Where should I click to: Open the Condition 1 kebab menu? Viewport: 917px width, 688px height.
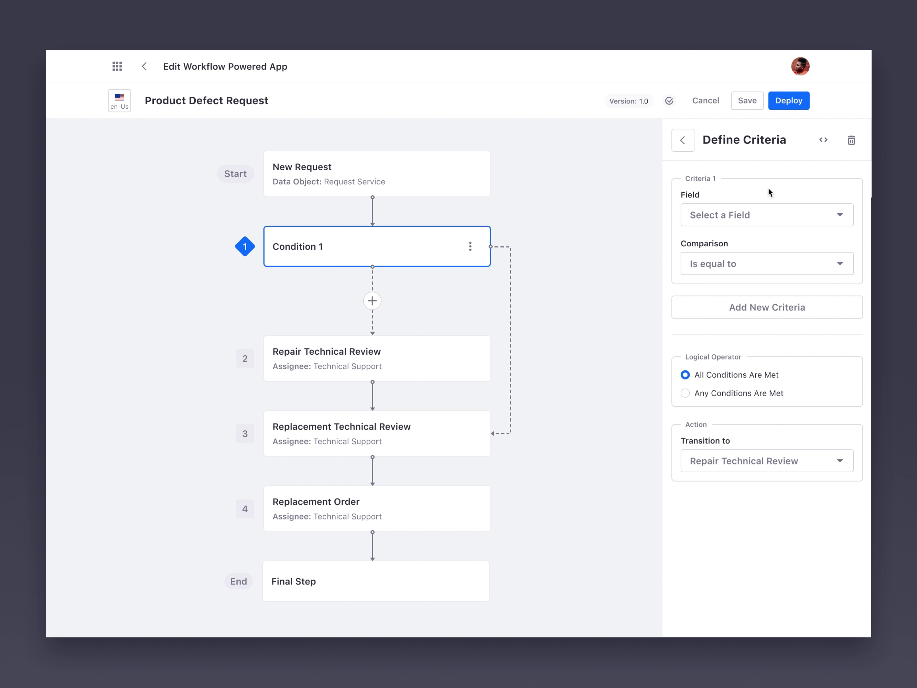[x=470, y=246]
